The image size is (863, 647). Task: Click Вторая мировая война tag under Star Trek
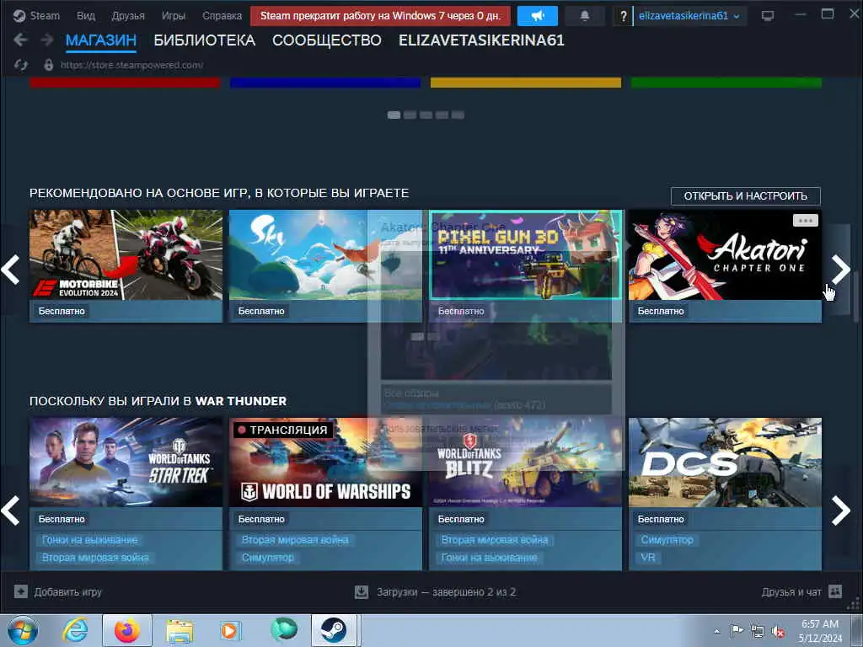pyautogui.click(x=95, y=558)
